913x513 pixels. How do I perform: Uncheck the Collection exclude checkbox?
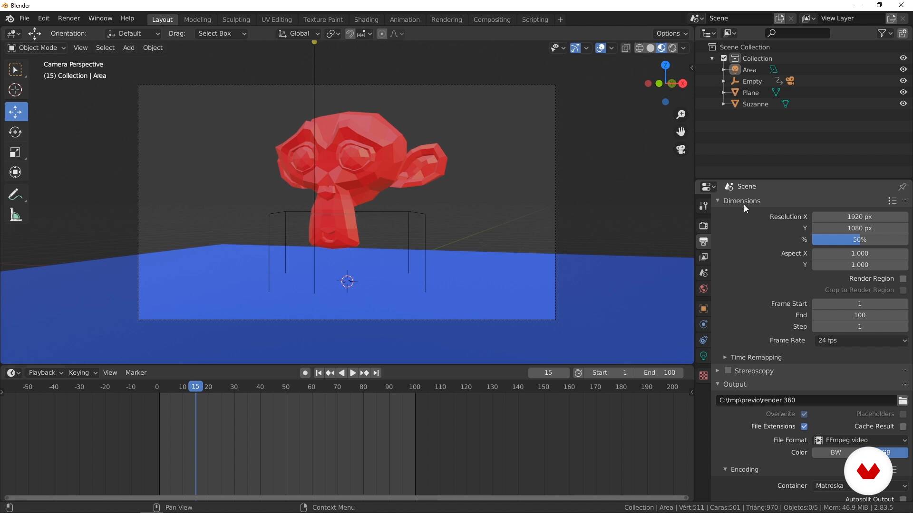tap(724, 58)
